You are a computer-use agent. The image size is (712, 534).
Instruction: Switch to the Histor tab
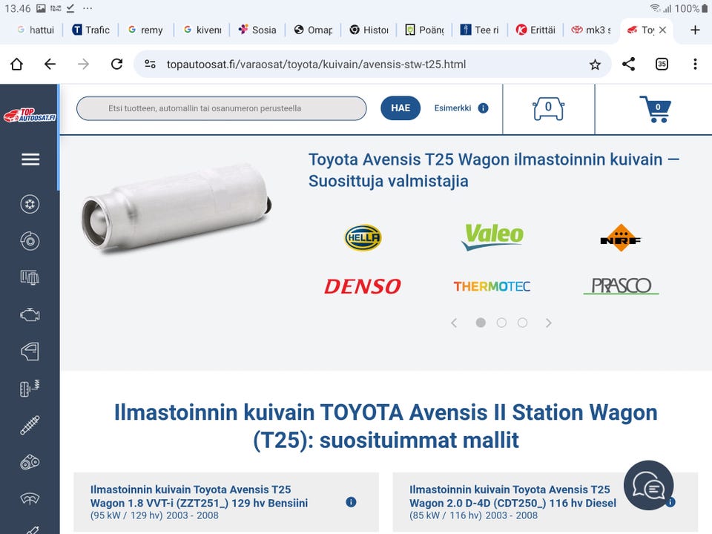click(x=369, y=30)
